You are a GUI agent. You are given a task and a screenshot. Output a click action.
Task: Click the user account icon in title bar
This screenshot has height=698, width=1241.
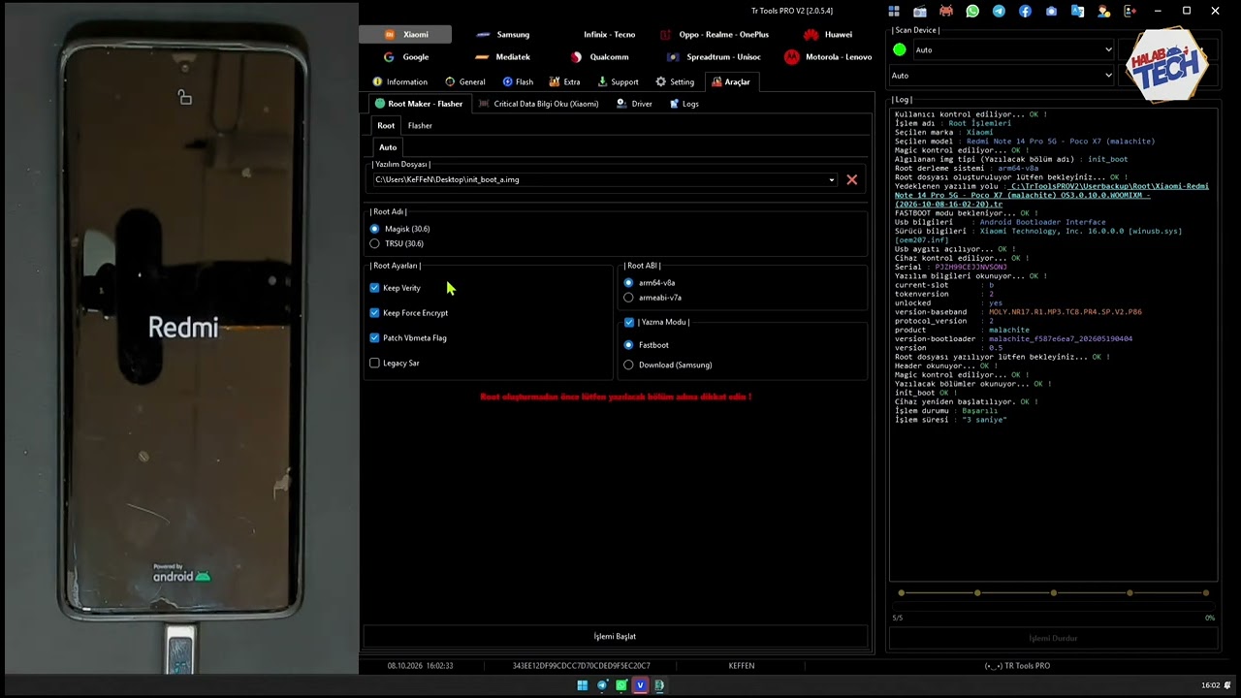[x=1103, y=11]
